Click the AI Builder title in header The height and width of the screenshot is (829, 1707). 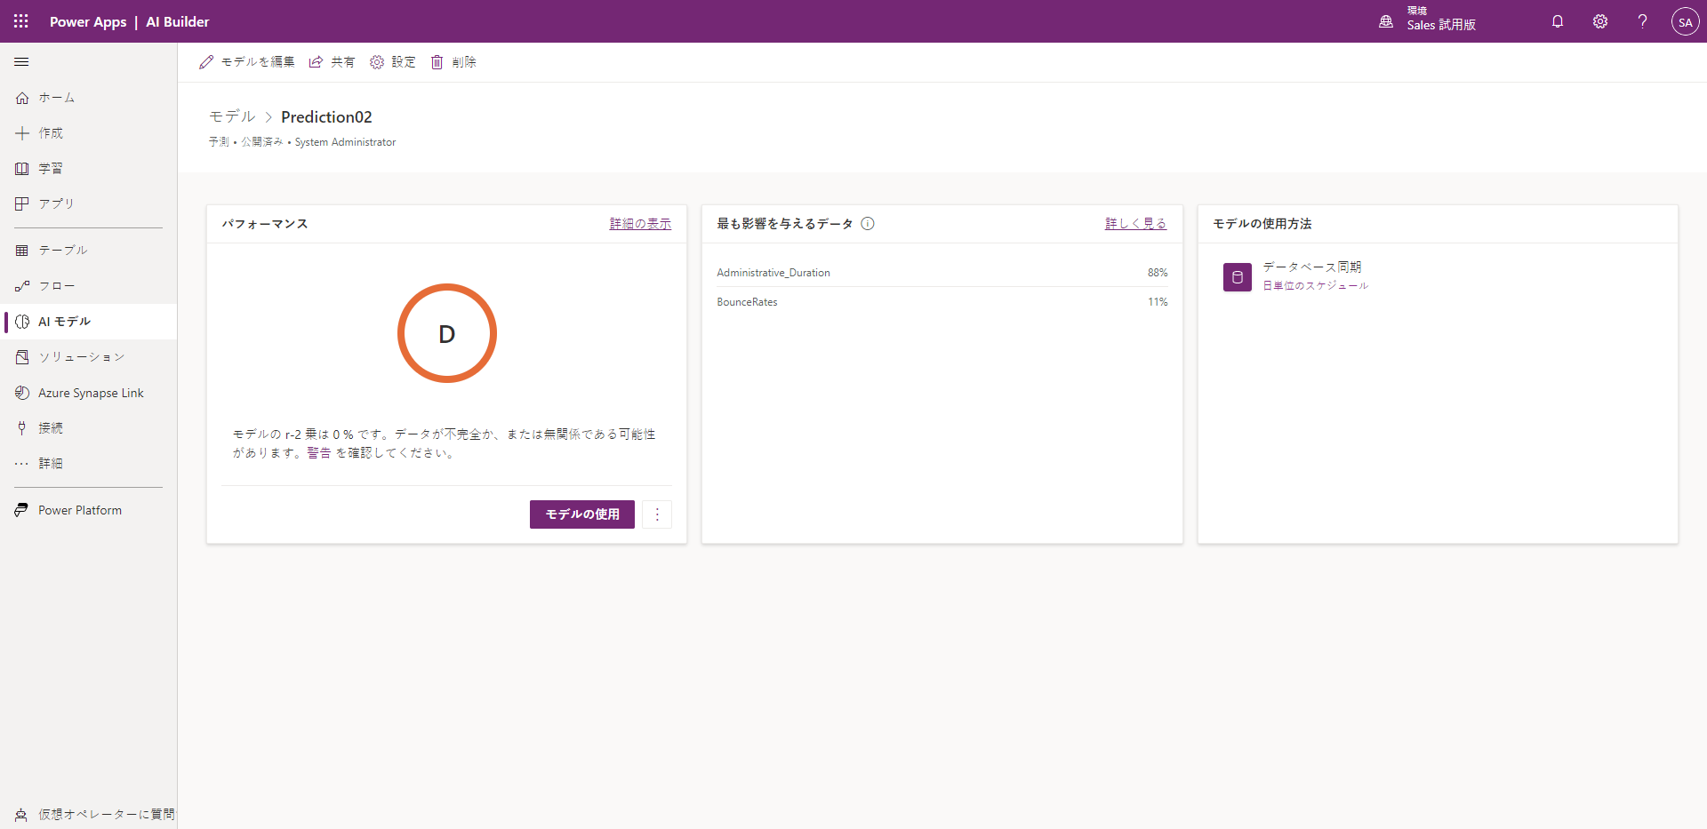click(x=178, y=21)
